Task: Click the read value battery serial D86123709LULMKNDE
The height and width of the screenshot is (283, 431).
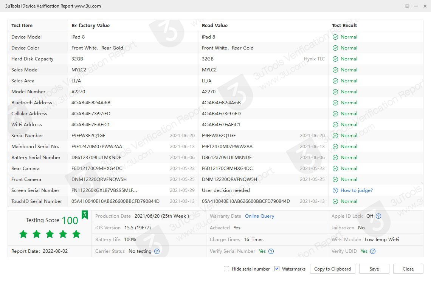Action: coord(227,158)
